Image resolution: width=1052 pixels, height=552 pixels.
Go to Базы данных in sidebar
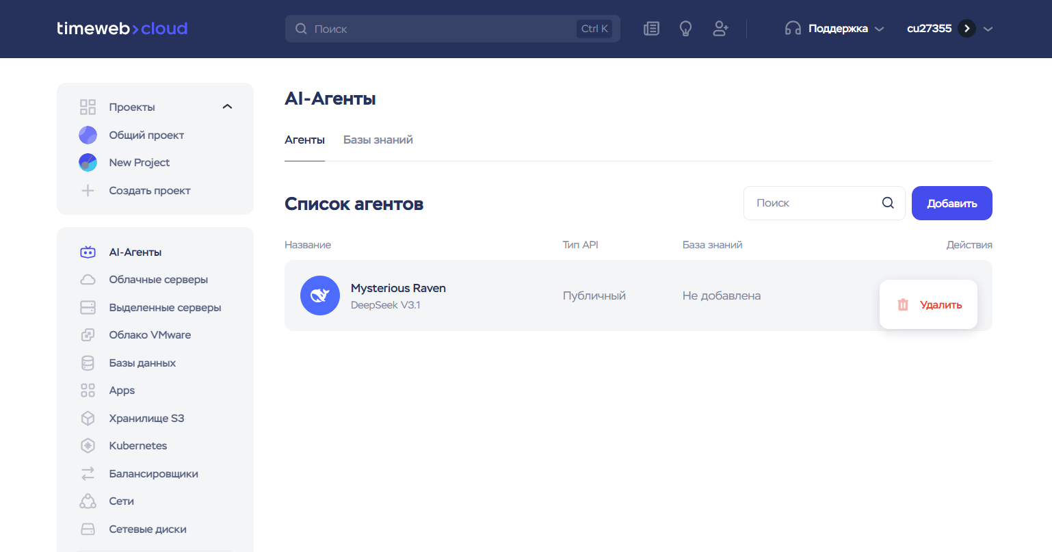click(x=142, y=363)
